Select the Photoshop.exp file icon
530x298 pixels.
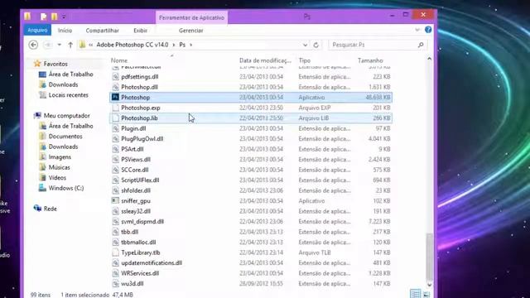115,108
